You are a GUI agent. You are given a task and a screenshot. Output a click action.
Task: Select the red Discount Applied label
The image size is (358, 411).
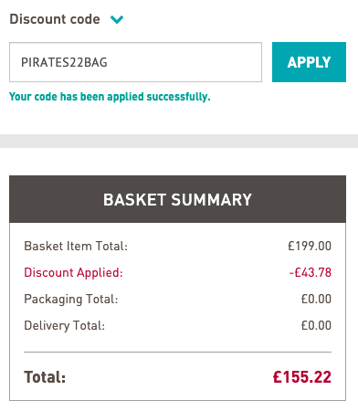pos(73,272)
